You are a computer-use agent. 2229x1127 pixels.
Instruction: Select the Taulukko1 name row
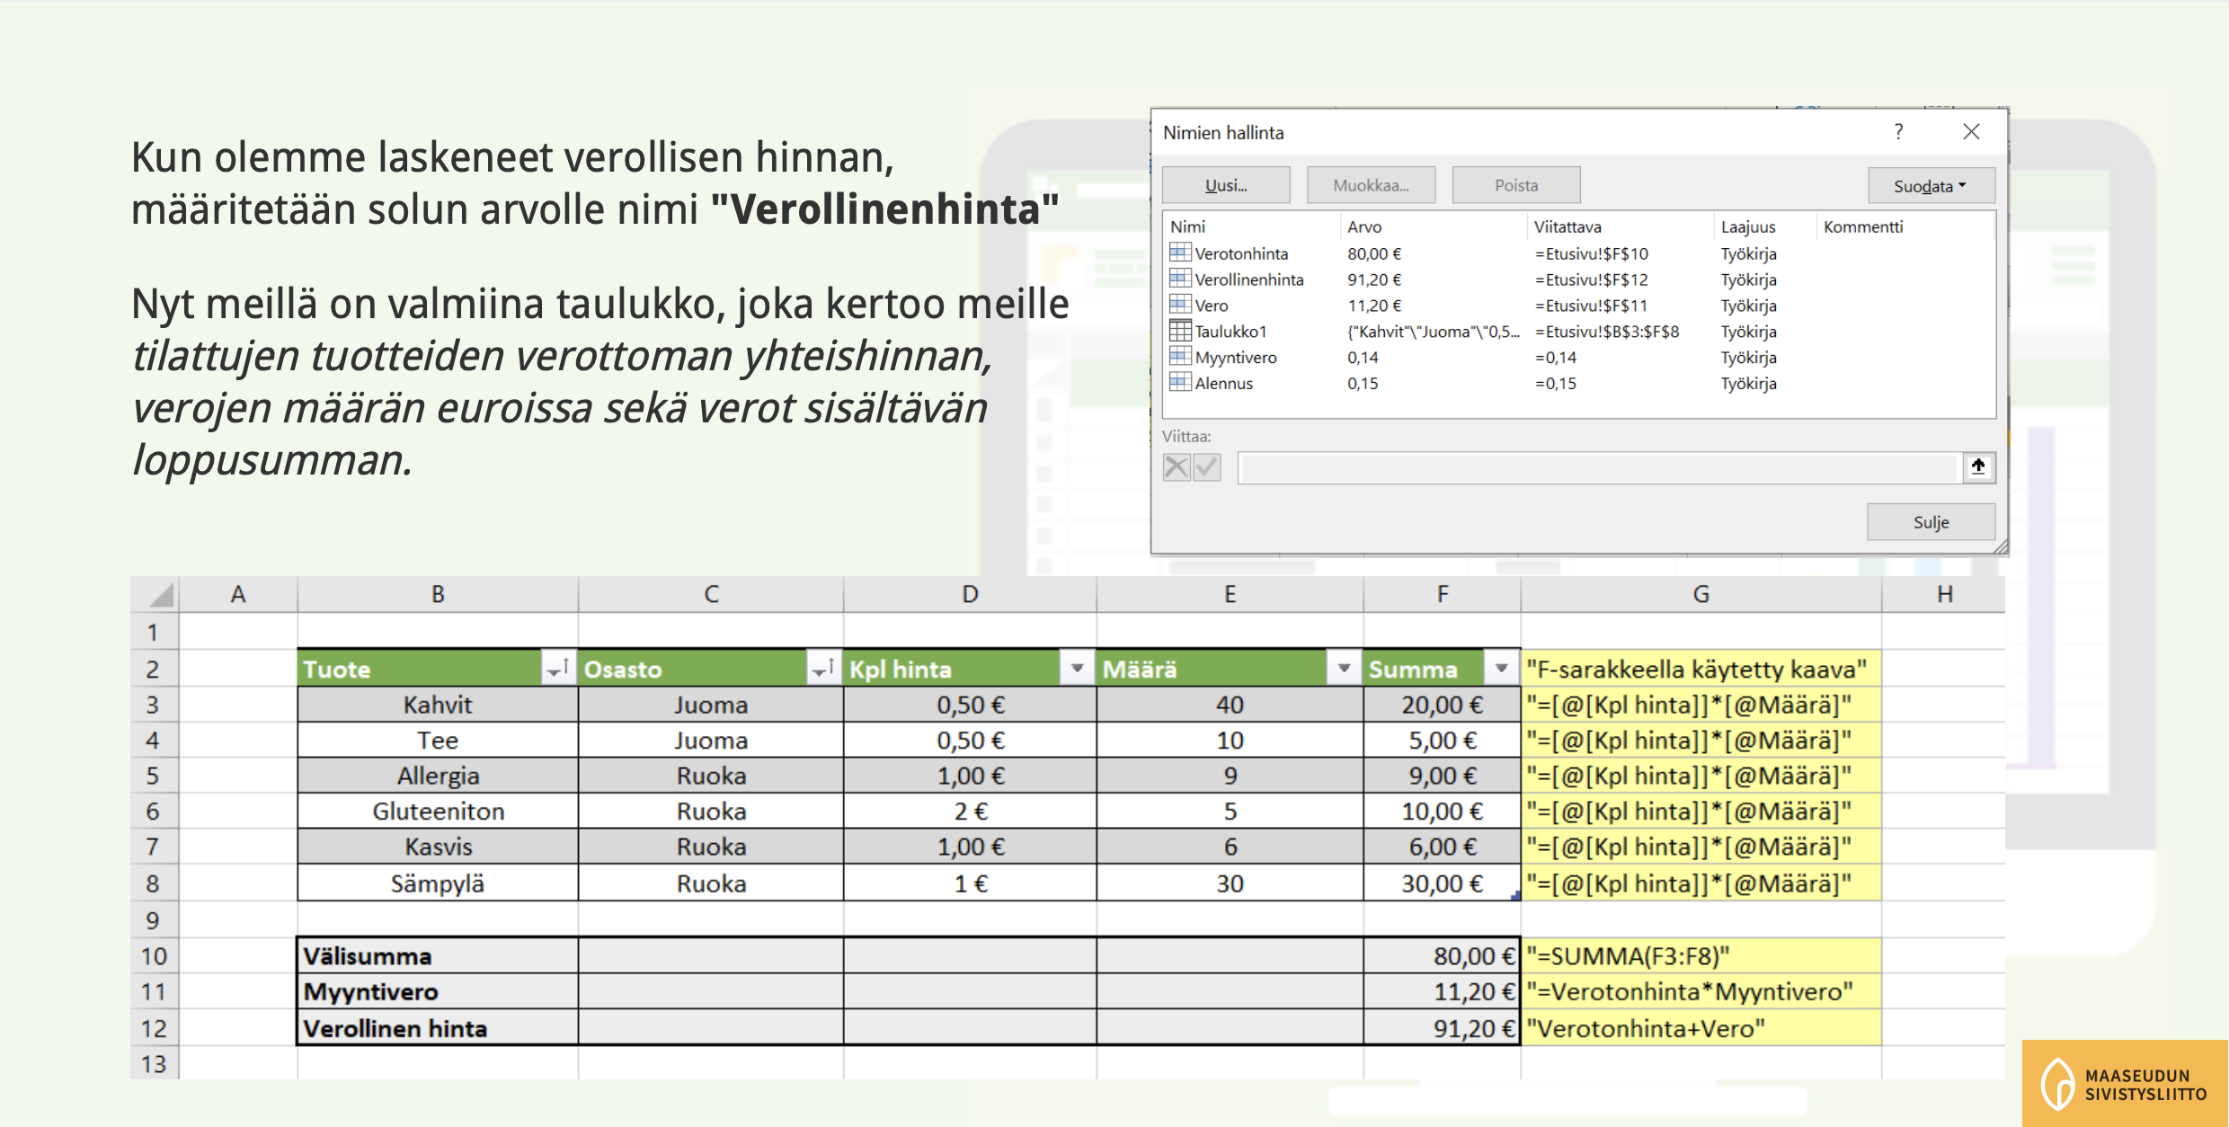[1578, 332]
